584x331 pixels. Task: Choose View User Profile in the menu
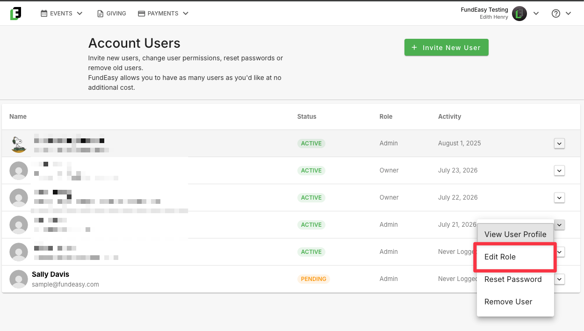tap(515, 234)
